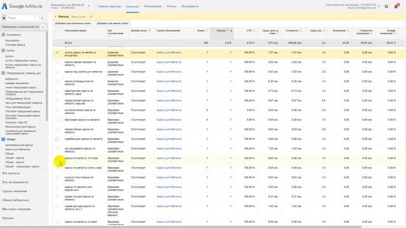Open the manager account email dropdown
406x228 pixels.
pos(379,6)
